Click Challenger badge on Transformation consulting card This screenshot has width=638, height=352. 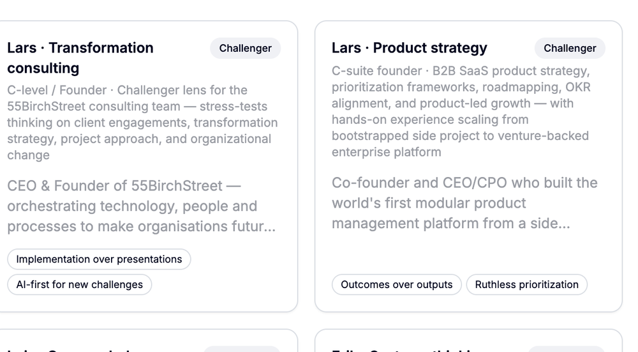coord(245,48)
